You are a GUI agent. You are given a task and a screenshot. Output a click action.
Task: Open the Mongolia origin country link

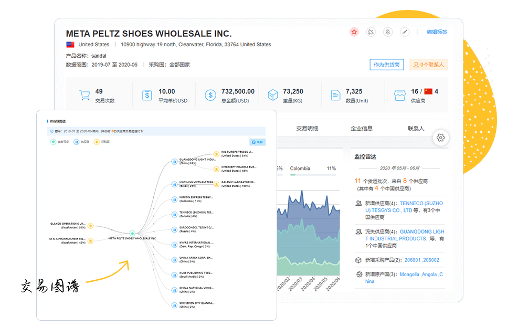pyautogui.click(x=409, y=275)
